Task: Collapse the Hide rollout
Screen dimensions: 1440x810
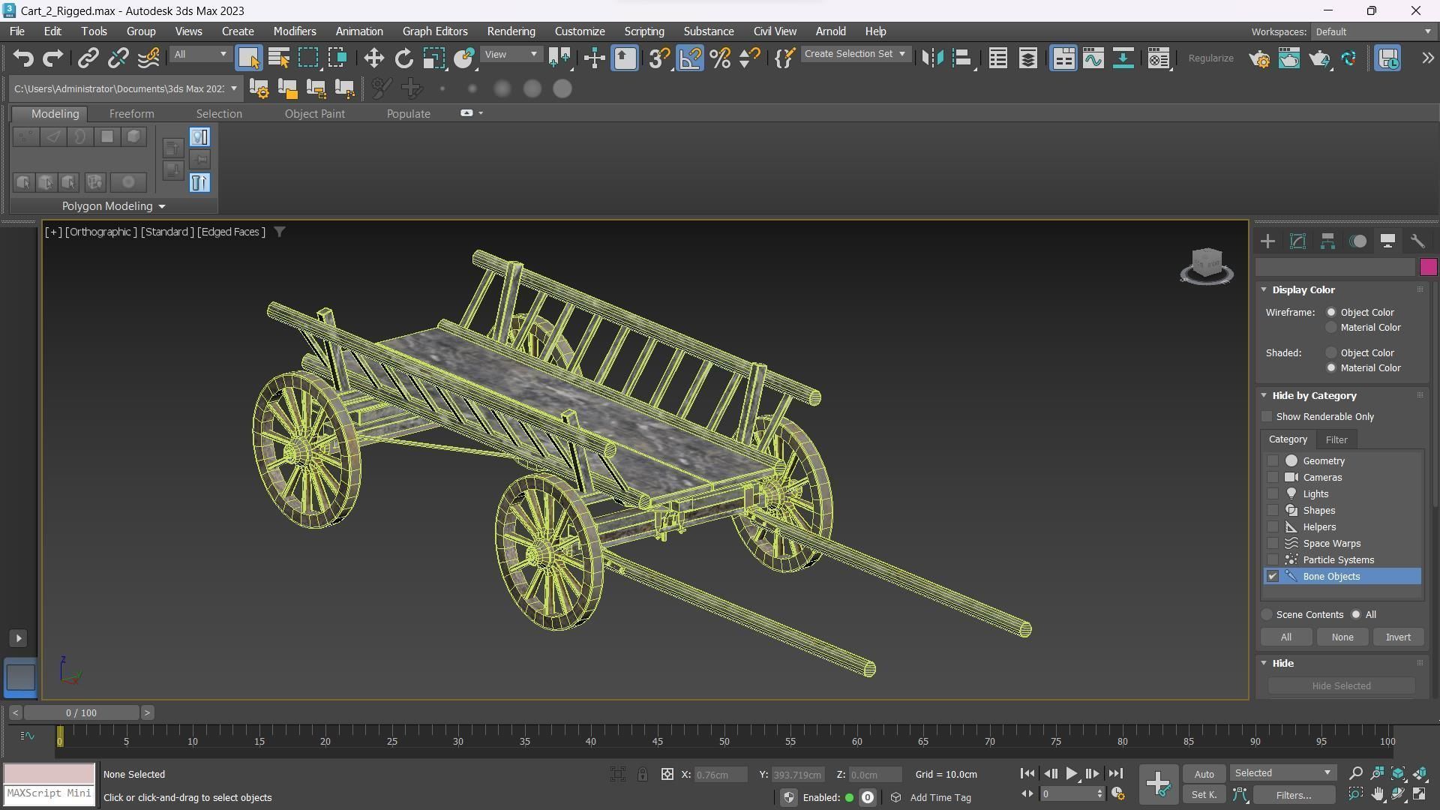Action: coord(1264,663)
